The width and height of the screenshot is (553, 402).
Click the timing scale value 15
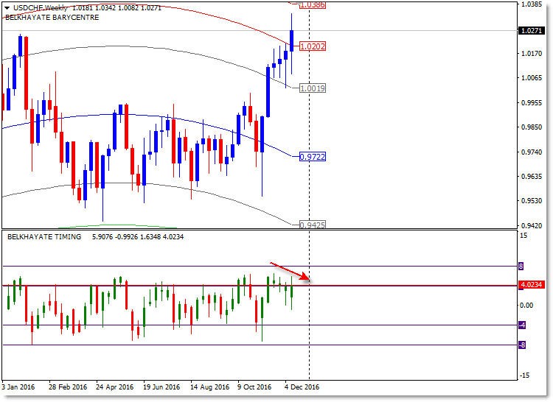click(x=524, y=236)
